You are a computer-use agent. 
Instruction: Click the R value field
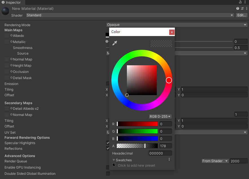(x=166, y=124)
